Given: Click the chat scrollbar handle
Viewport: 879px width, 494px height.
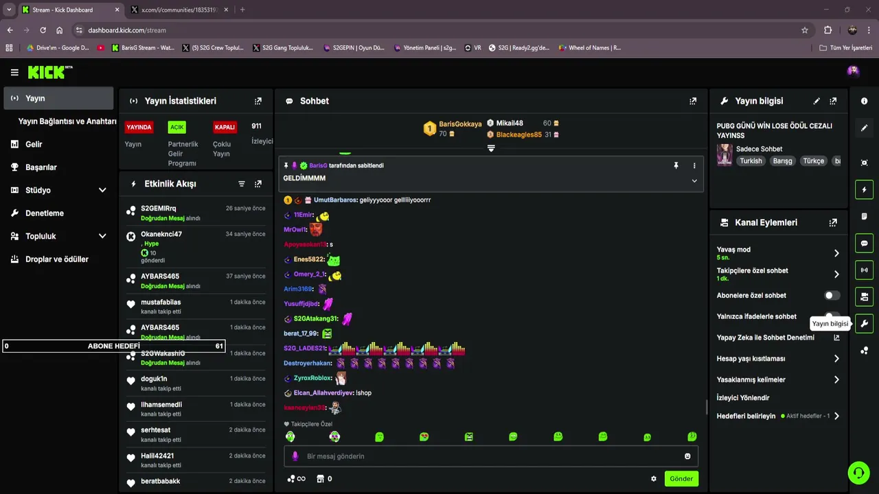Looking at the screenshot, I should 707,407.
